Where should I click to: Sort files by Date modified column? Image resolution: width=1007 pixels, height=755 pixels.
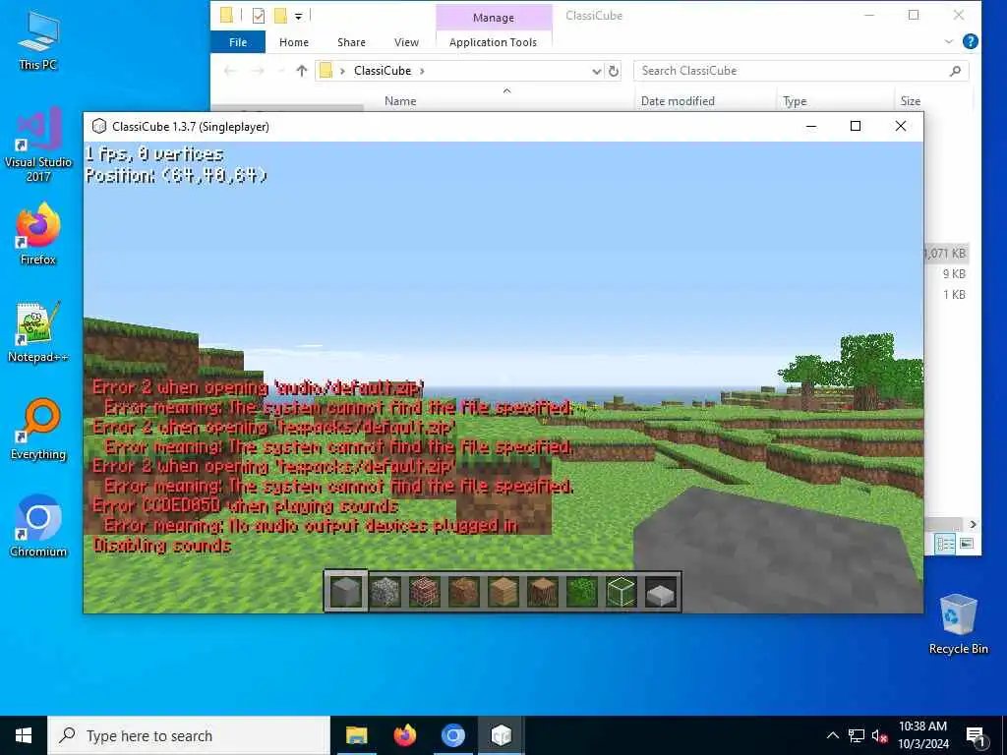point(678,101)
